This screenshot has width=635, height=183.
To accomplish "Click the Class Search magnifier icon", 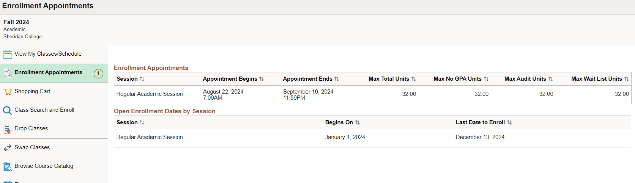I will (x=8, y=110).
